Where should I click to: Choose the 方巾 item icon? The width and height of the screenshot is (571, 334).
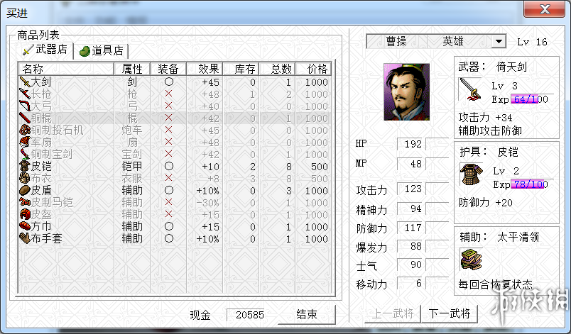(x=24, y=226)
